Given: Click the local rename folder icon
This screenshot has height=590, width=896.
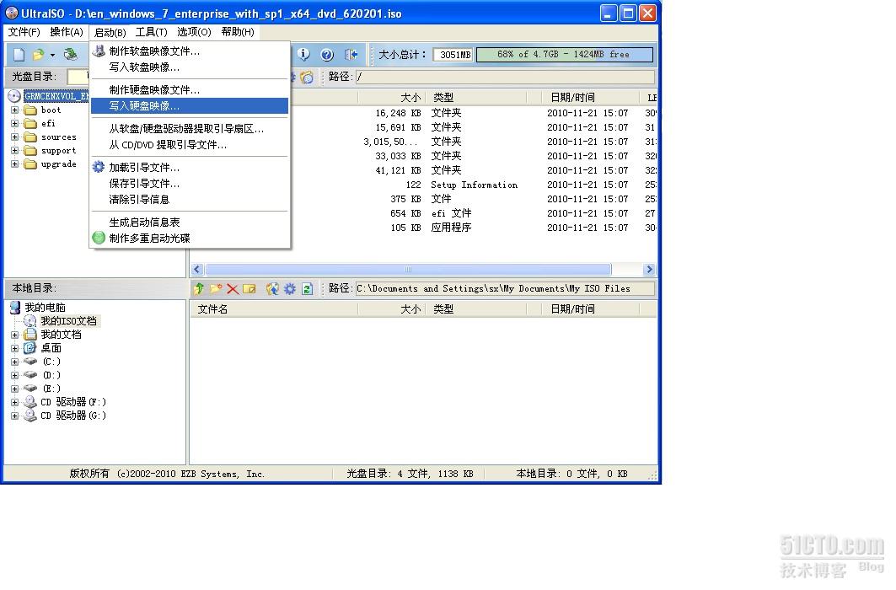Looking at the screenshot, I should [x=249, y=289].
